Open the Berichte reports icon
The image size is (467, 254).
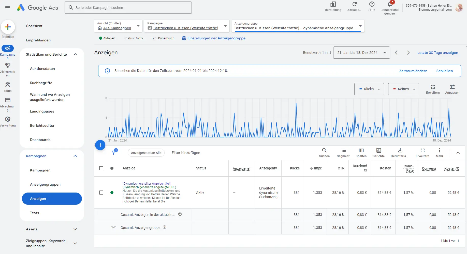click(379, 150)
